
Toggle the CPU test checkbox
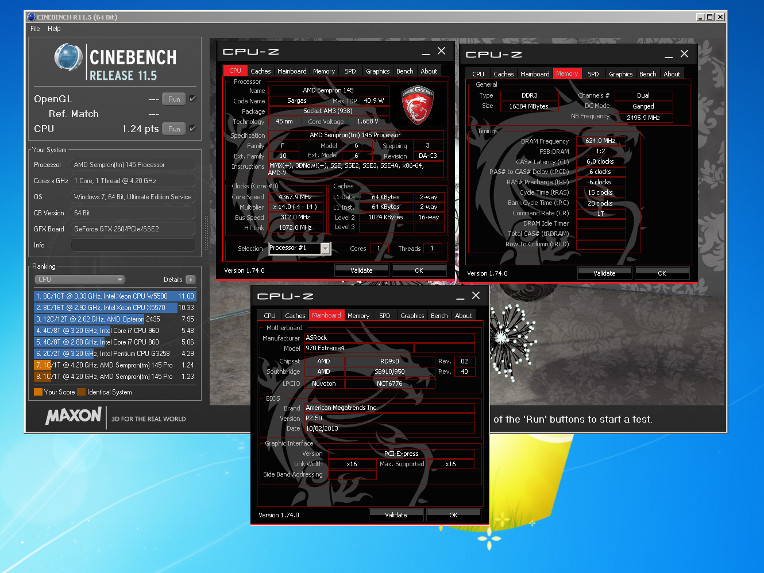click(x=193, y=129)
